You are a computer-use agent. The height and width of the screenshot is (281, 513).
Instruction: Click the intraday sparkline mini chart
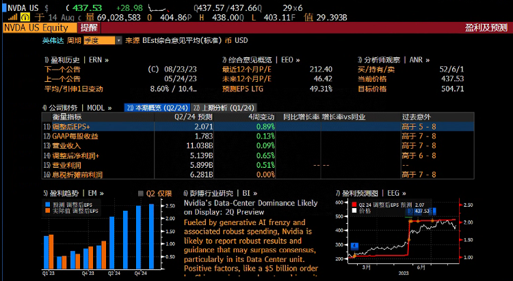[x=159, y=8]
